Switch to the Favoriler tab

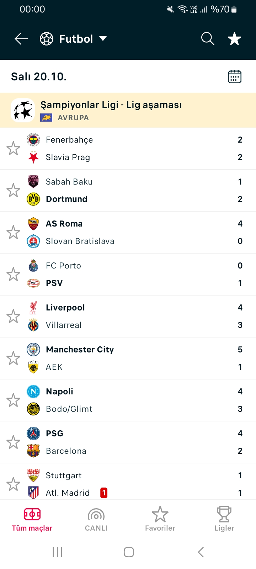pyautogui.click(x=160, y=519)
